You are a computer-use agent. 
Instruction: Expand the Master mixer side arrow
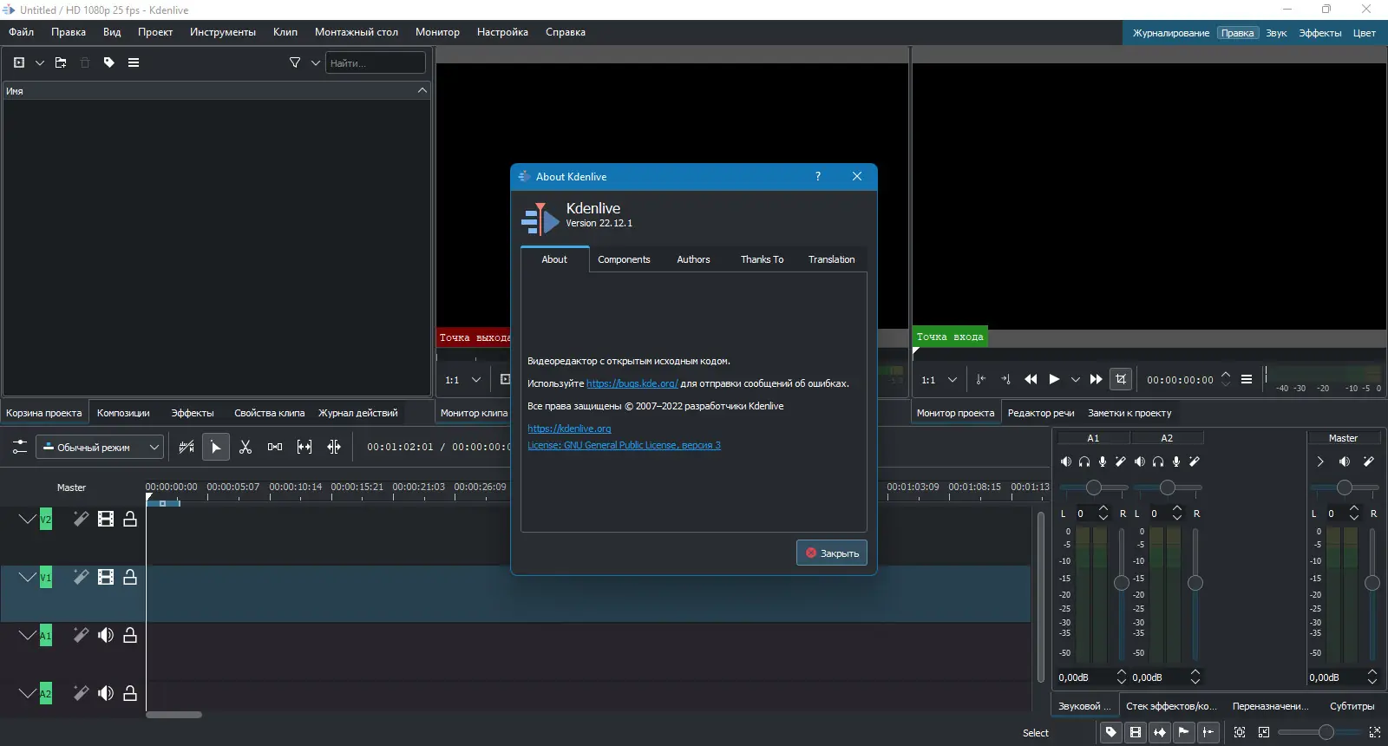click(1320, 461)
